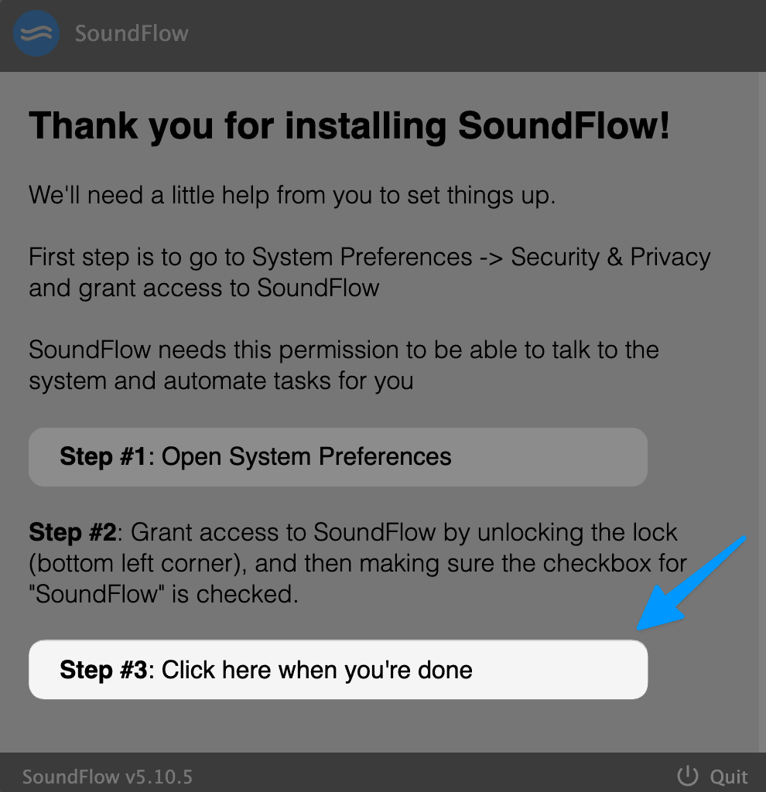Click the "Security & Privacy" text
This screenshot has width=766, height=792.
click(610, 257)
